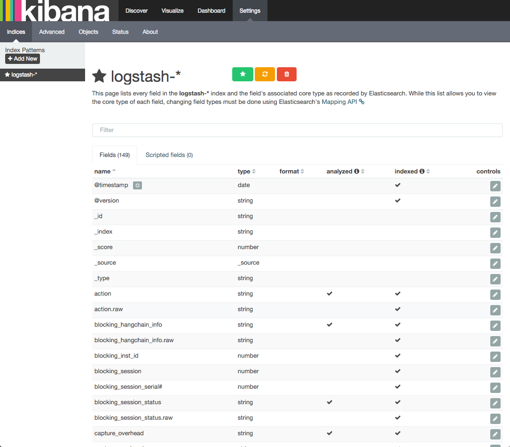Screen dimensions: 510x447
Task: Select the logstash-* index pattern in sidebar
Action: tap(43, 75)
